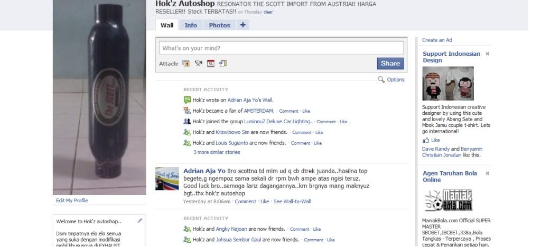The image size is (541, 247).
Task: Expand 3 more similar stories
Action: pyautogui.click(x=217, y=152)
